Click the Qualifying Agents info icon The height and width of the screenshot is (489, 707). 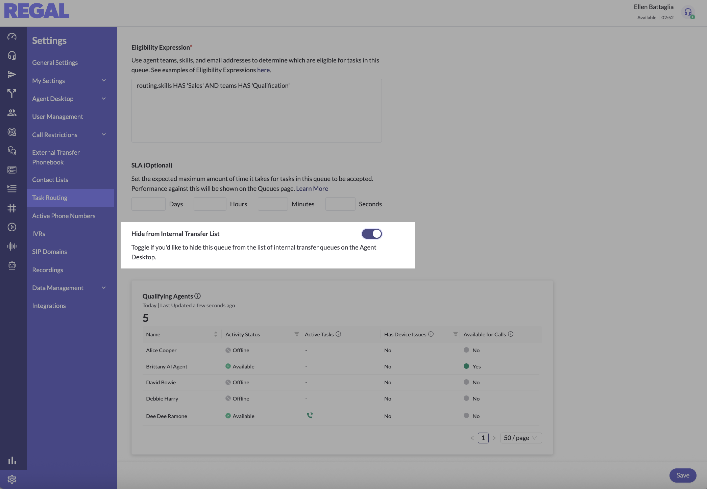point(198,296)
